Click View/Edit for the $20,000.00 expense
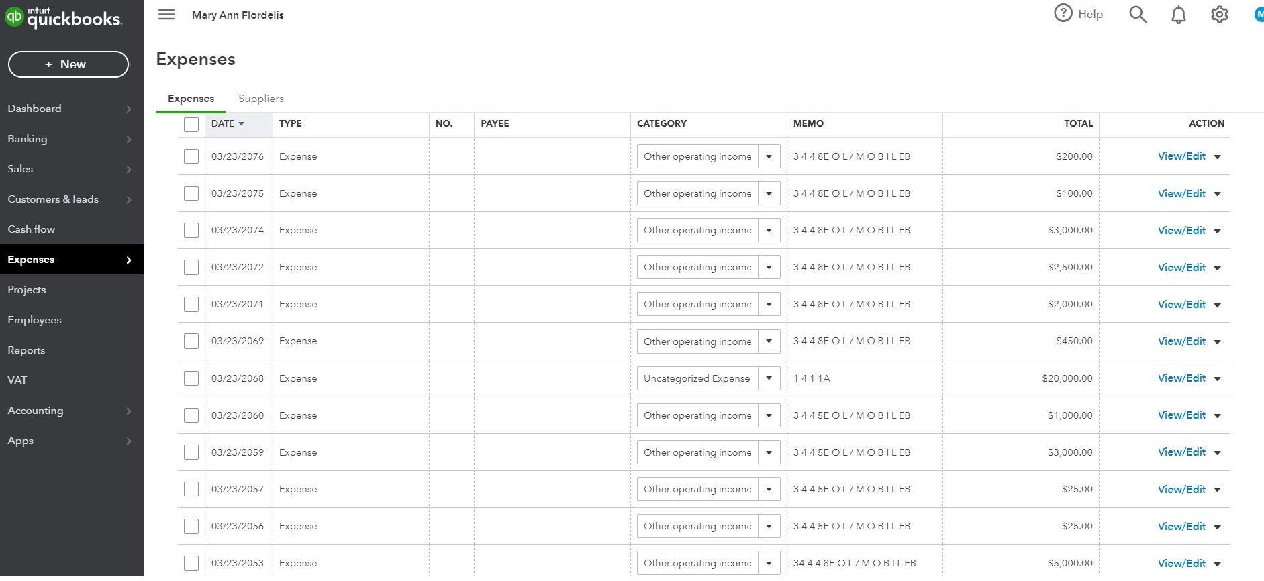This screenshot has width=1264, height=581. coord(1181,378)
